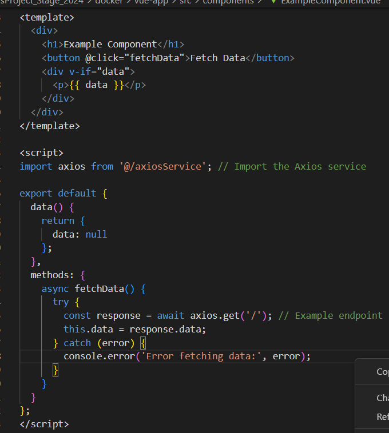This screenshot has height=433, width=389.
Task: Click the highlighted closing brace of catch block
Action: click(x=55, y=370)
